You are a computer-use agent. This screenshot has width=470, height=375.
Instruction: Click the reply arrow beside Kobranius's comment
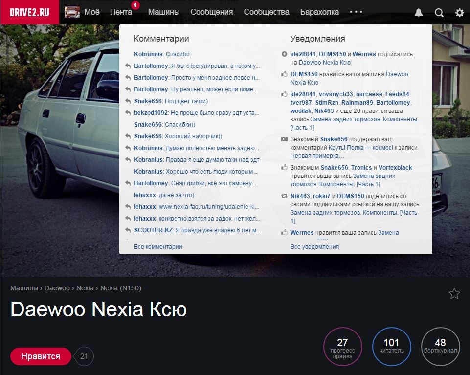(x=128, y=147)
